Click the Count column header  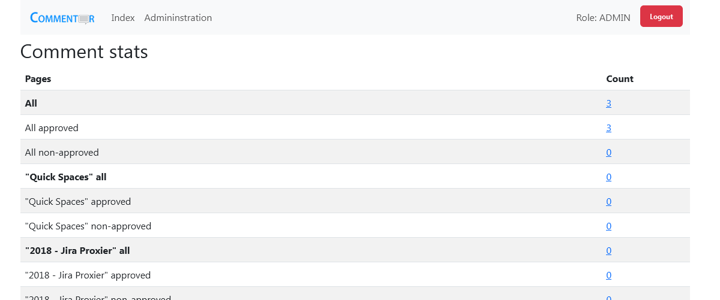[x=620, y=78]
